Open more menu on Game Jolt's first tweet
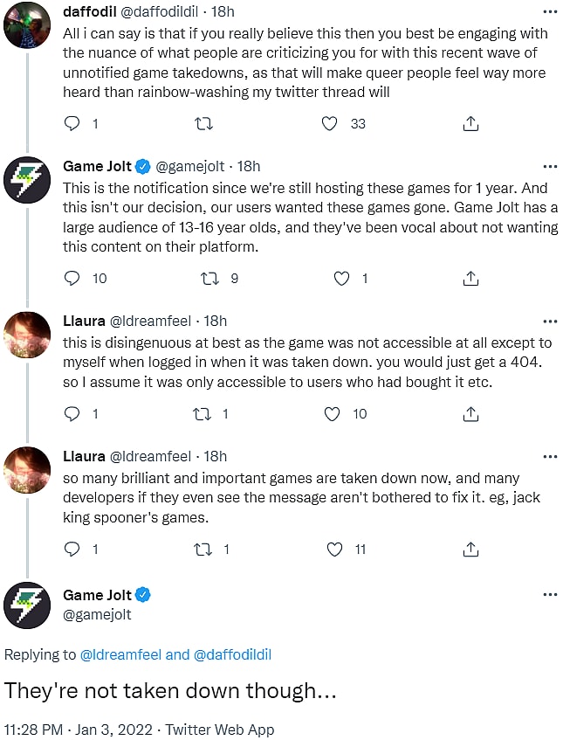 pos(550,167)
